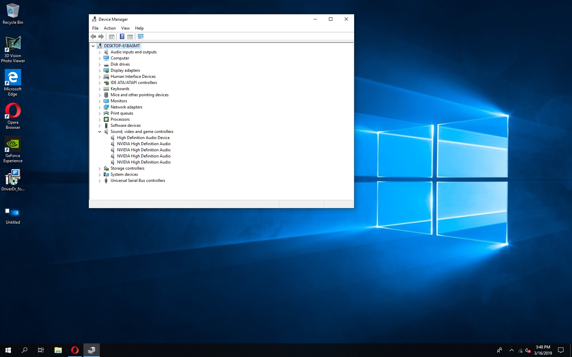Click the Back arrow in the toolbar
This screenshot has width=572, height=357.
pos(93,36)
